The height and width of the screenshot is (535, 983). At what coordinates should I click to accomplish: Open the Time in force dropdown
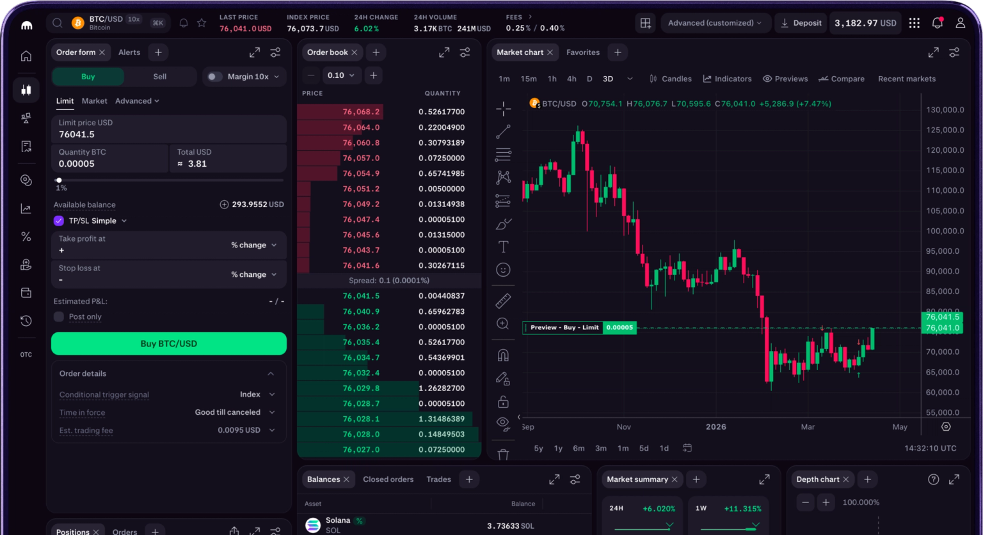[x=234, y=412]
